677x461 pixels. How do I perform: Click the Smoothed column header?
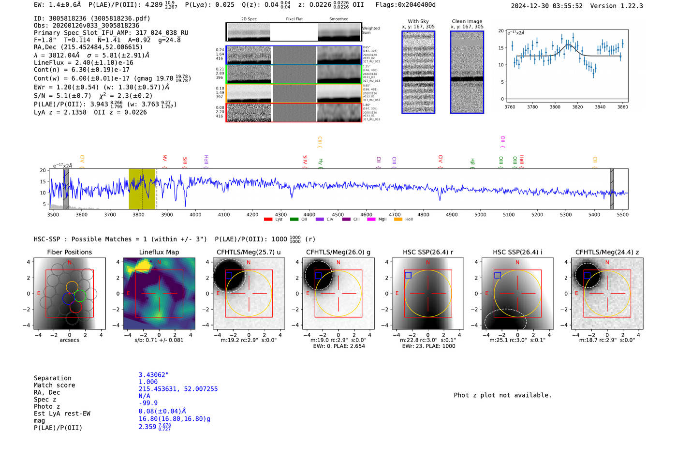click(338, 19)
